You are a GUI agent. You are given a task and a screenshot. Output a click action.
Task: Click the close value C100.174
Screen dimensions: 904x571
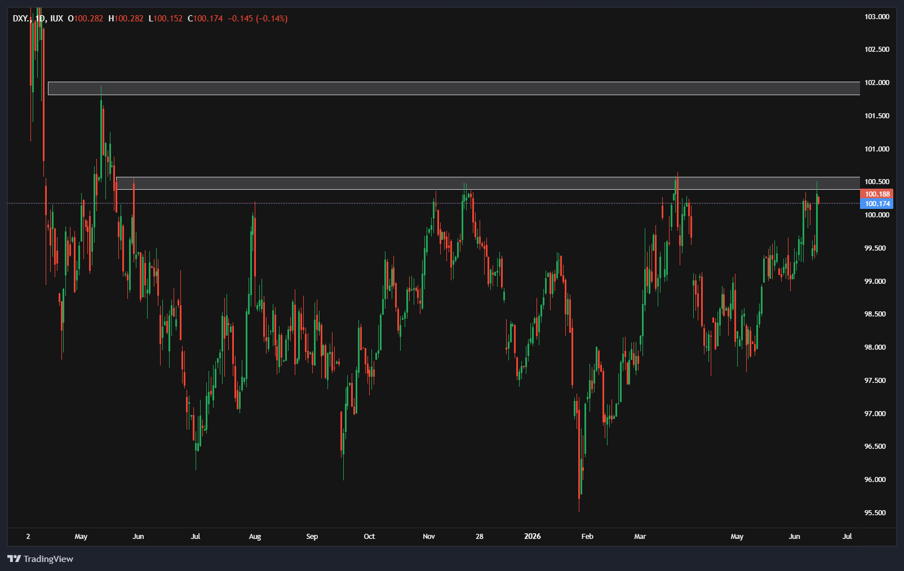coord(205,19)
